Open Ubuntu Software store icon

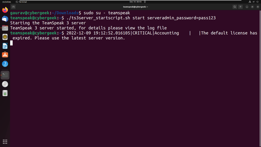[x=5, y=55]
